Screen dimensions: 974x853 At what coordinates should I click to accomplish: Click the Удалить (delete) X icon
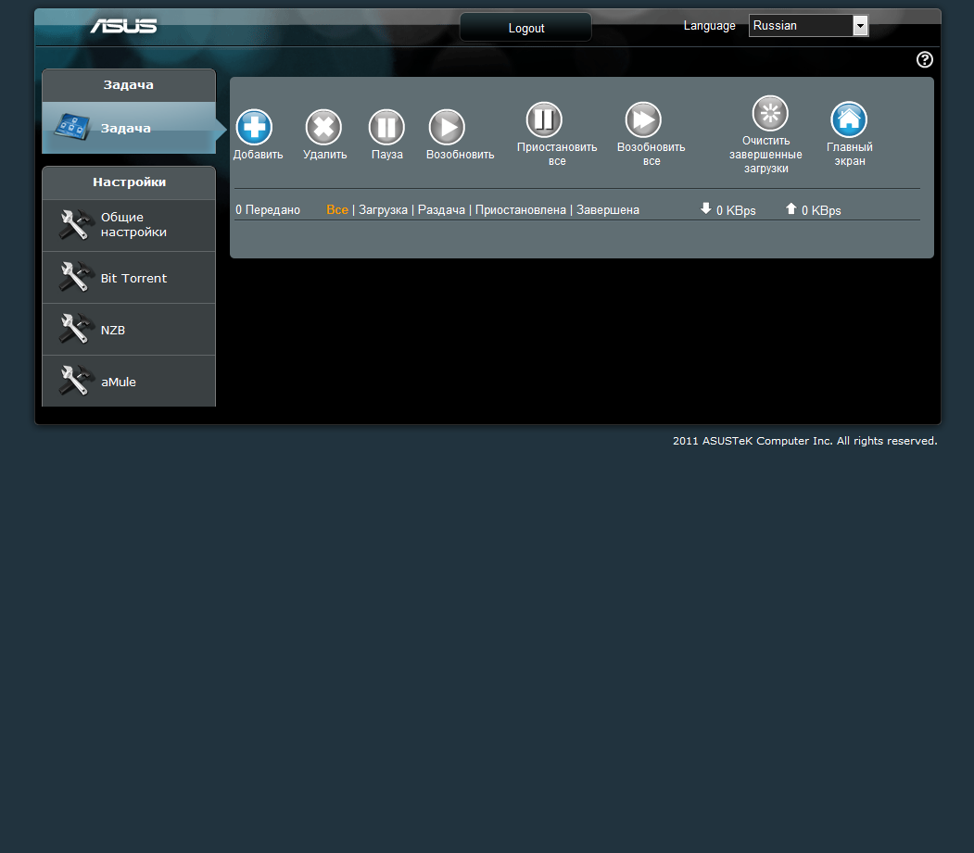coord(323,127)
